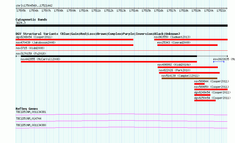Click the 17505k ruler tick
This screenshot has width=235, height=143.
point(21,11)
